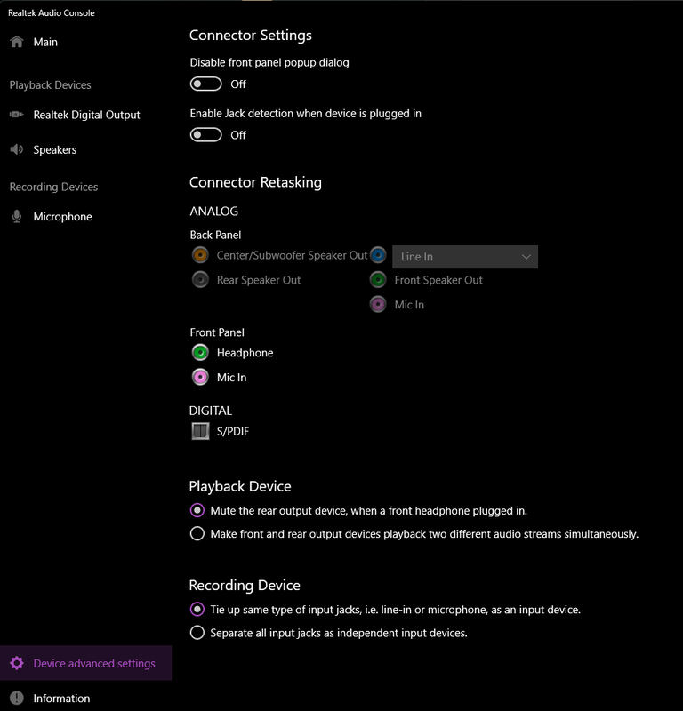
Task: Open the Information page
Action: click(x=61, y=699)
